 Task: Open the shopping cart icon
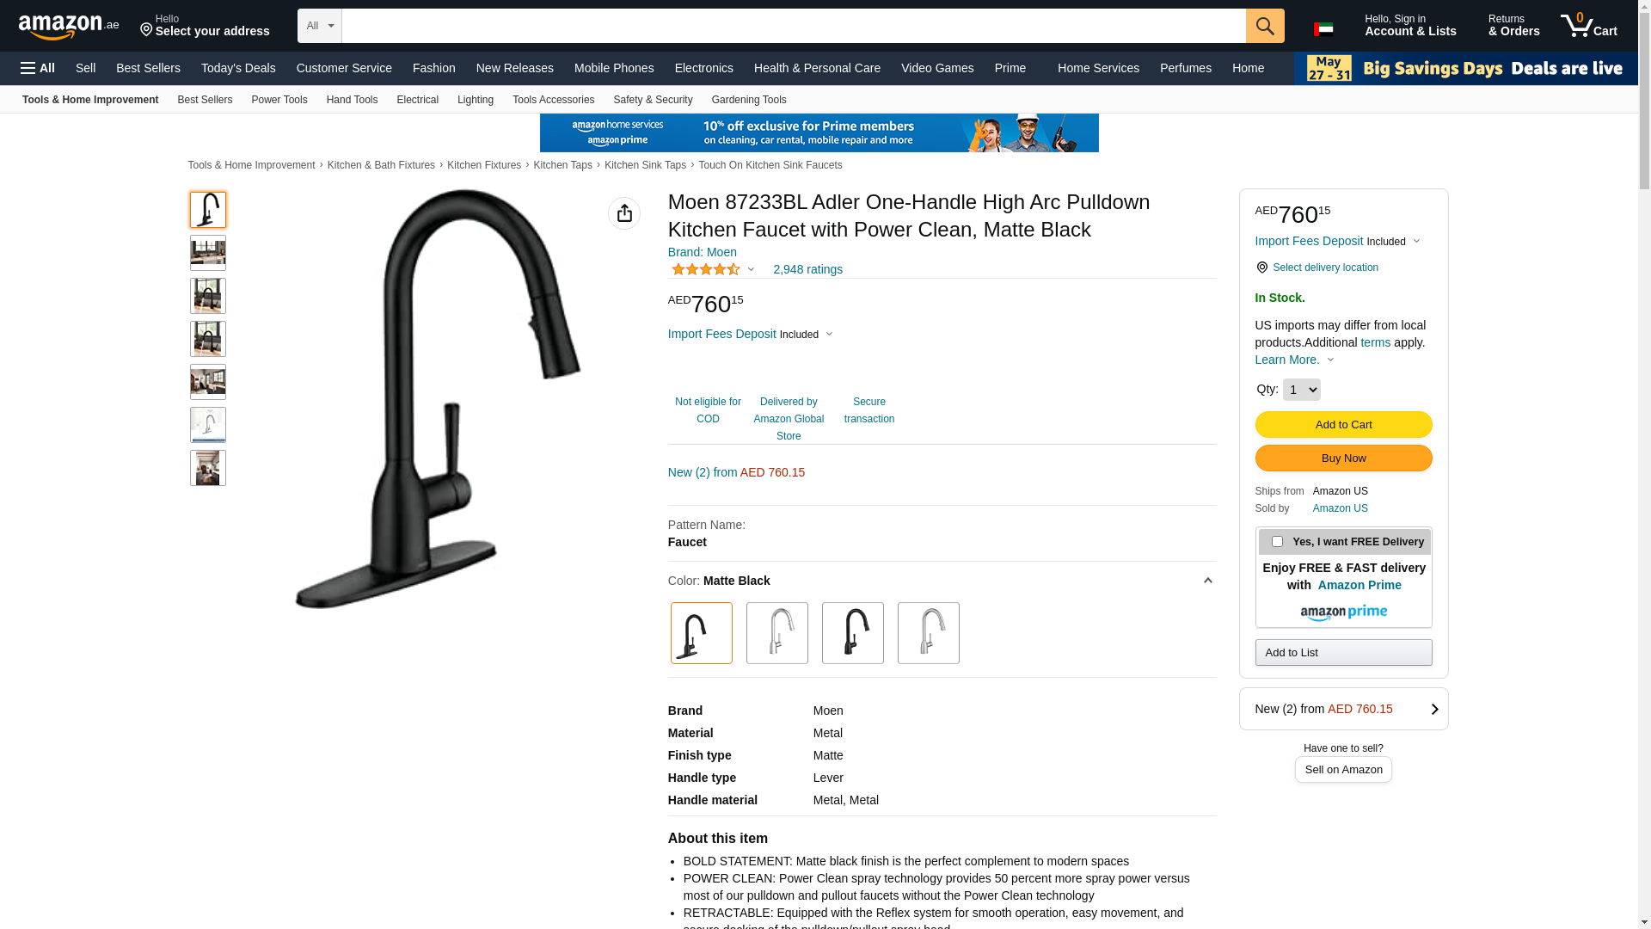click(1589, 26)
